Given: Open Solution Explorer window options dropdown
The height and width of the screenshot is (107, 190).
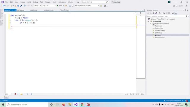Looking at the screenshot, I should (x=183, y=10).
